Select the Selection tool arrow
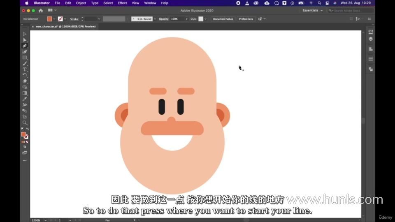This screenshot has height=222, width=395. tap(25, 34)
